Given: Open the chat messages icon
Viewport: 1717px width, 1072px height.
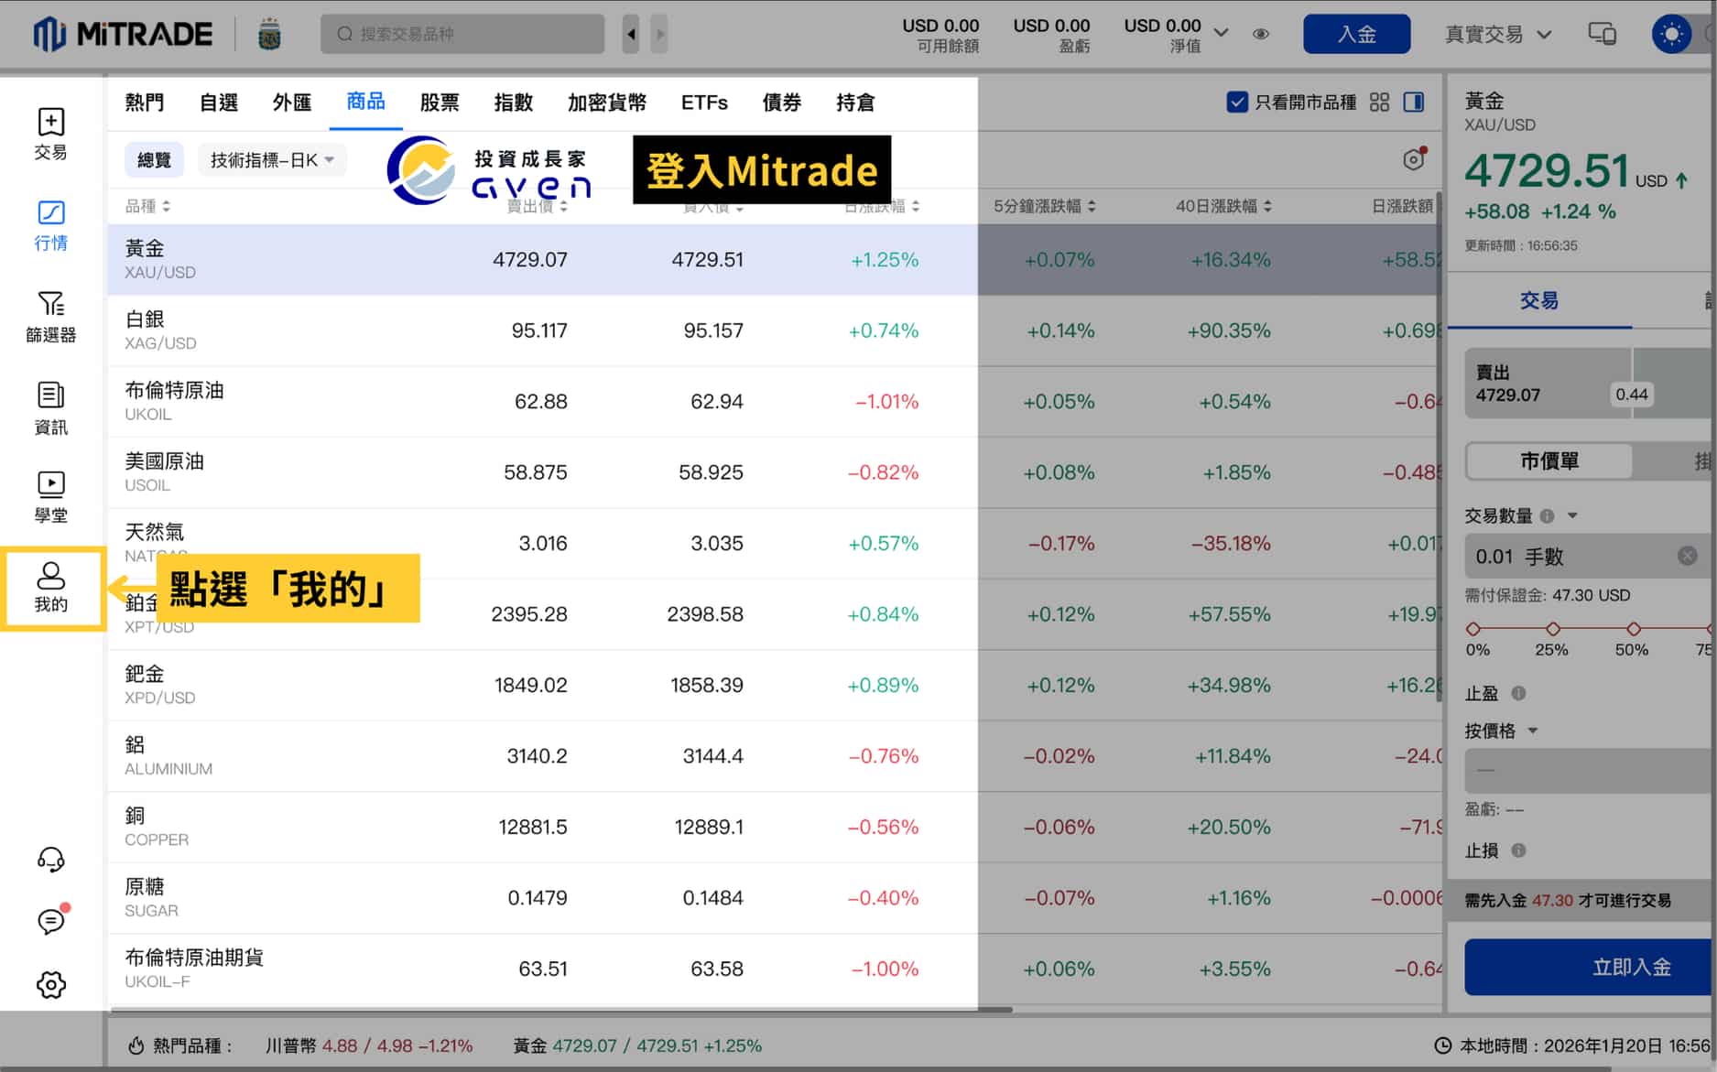Looking at the screenshot, I should (x=50, y=922).
